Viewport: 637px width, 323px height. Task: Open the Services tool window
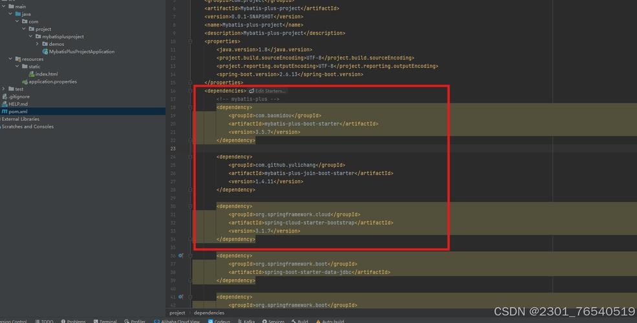[x=274, y=321]
